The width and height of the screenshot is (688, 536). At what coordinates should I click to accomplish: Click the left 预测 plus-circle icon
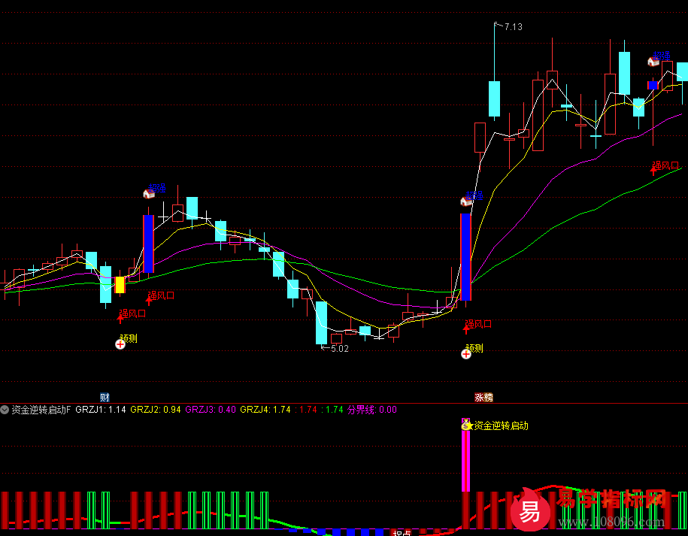120,344
